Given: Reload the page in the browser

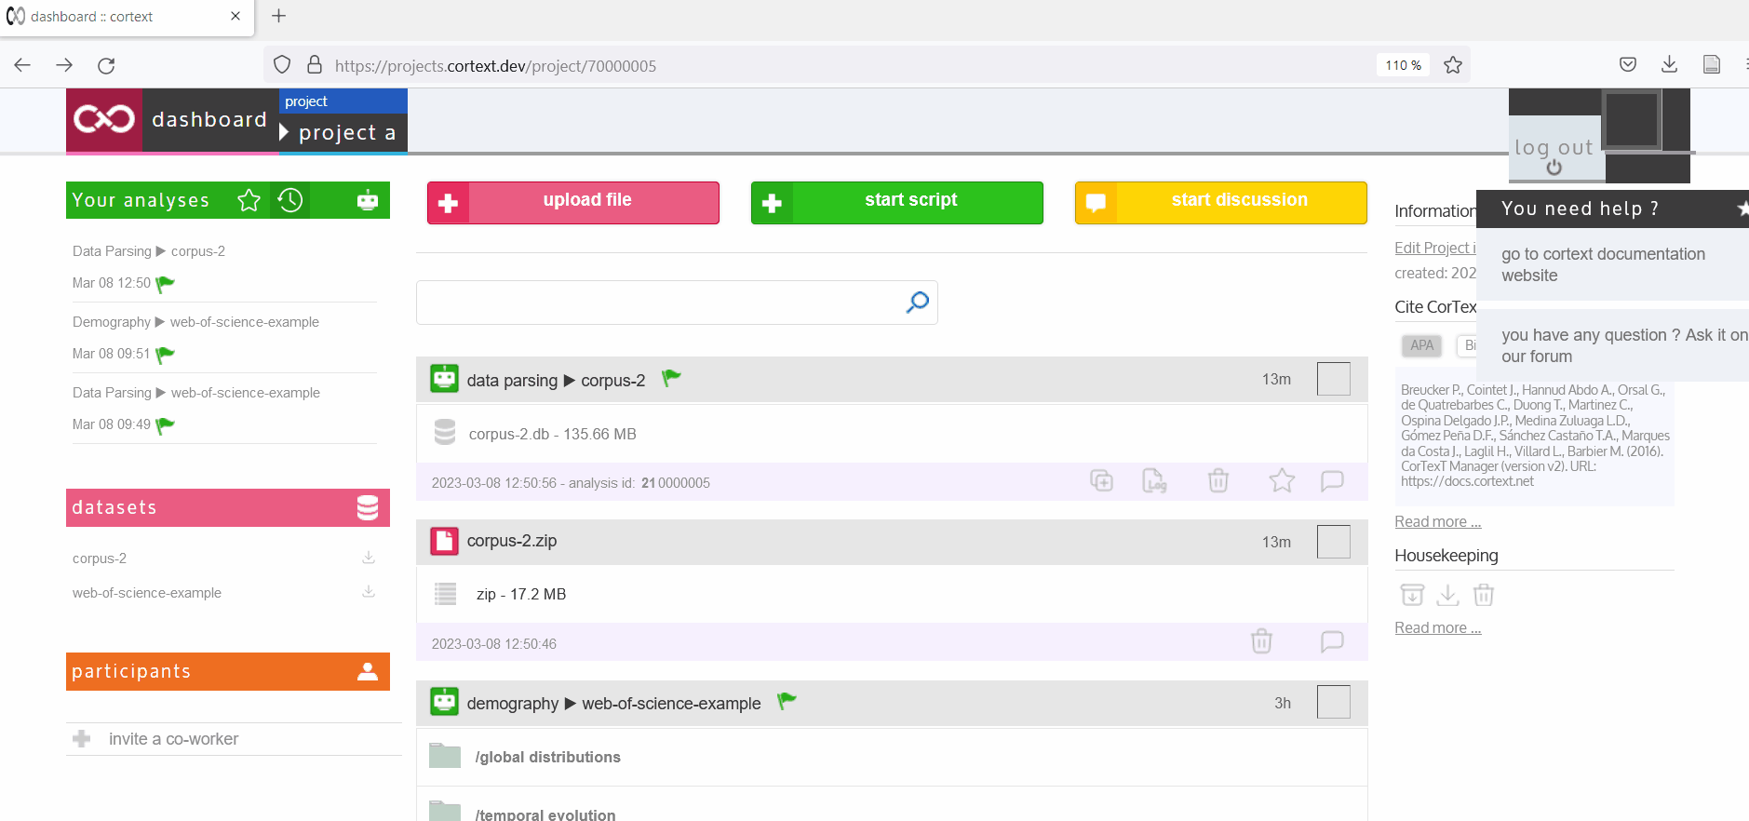Looking at the screenshot, I should [106, 65].
